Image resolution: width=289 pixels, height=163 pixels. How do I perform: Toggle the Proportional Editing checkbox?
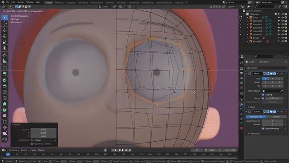pos(32,144)
